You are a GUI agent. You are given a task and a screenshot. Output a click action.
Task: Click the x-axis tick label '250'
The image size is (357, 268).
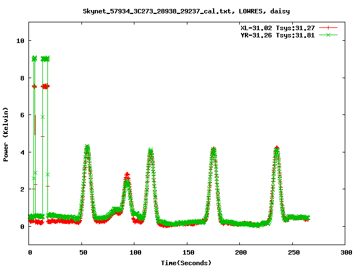(294, 252)
